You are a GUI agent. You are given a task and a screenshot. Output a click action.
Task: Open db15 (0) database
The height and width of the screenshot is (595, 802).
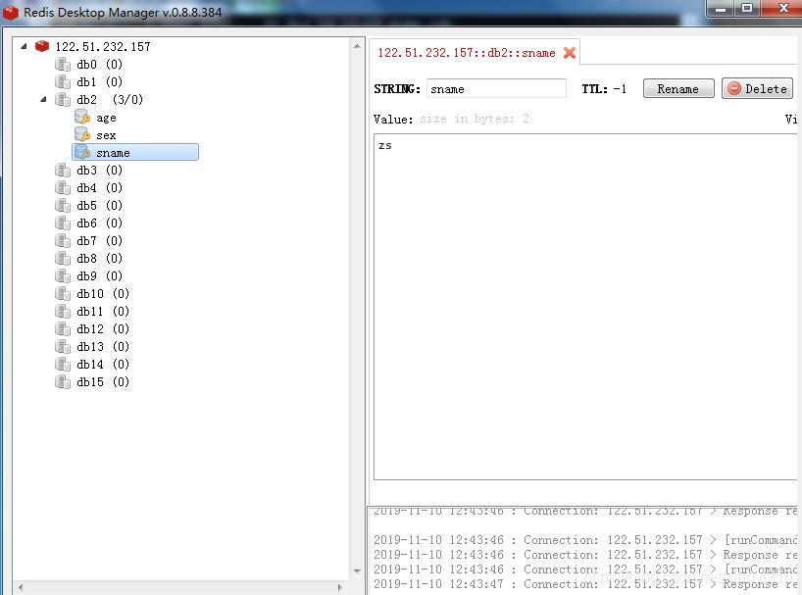point(103,382)
